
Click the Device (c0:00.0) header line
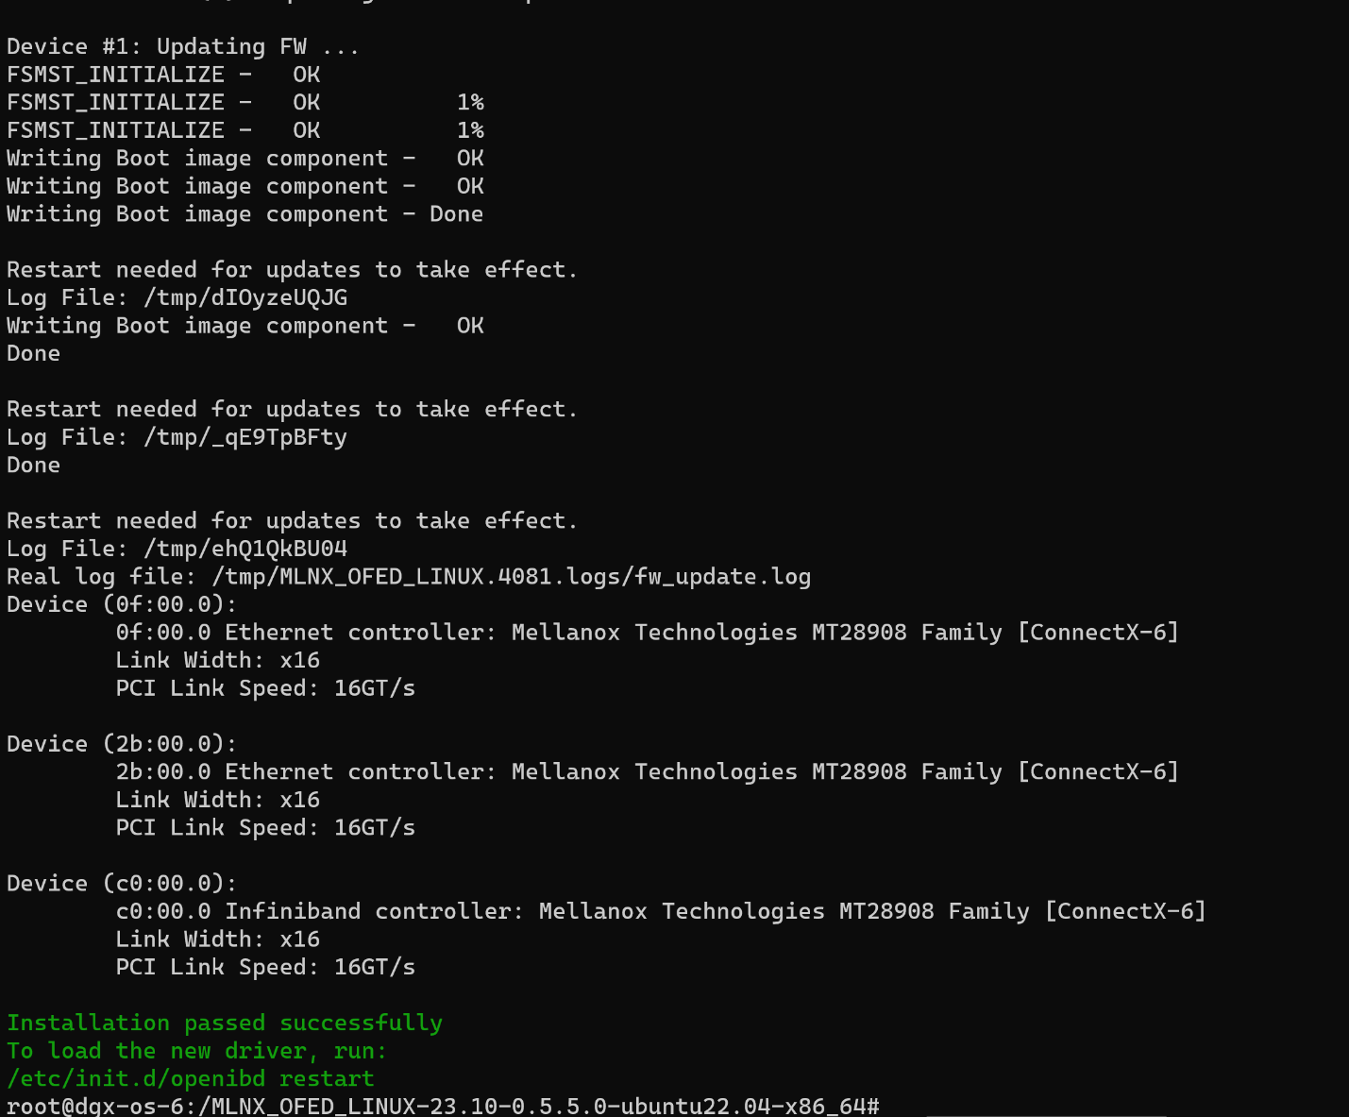coord(121,883)
